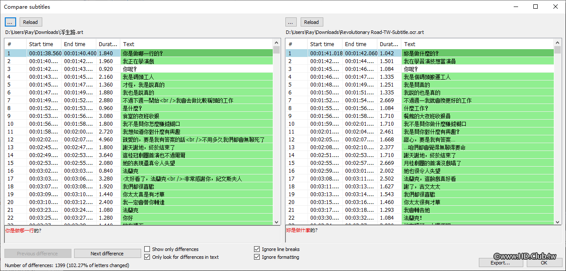Go to Next difference
This screenshot has height=271, width=566.
click(x=107, y=254)
